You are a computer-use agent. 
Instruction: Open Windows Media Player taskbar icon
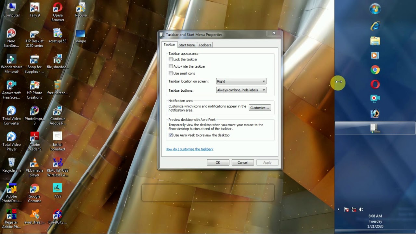[x=375, y=56]
